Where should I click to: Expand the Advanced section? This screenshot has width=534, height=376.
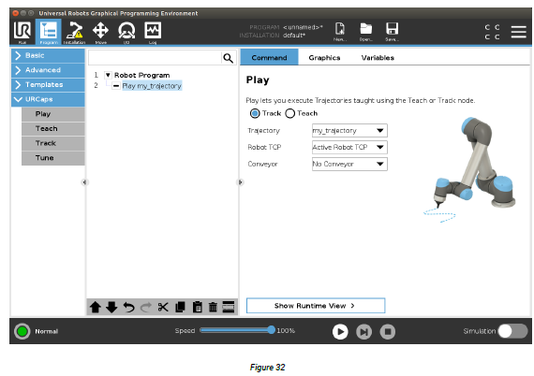click(x=48, y=70)
